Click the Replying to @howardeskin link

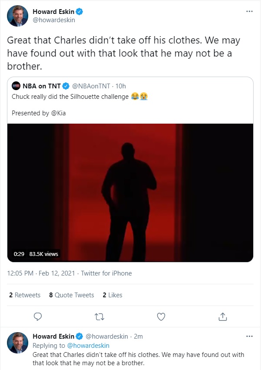(x=88, y=346)
